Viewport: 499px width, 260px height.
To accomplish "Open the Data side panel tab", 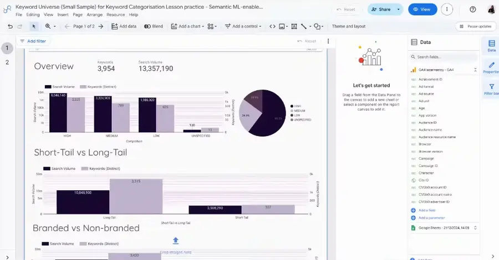I will click(491, 46).
